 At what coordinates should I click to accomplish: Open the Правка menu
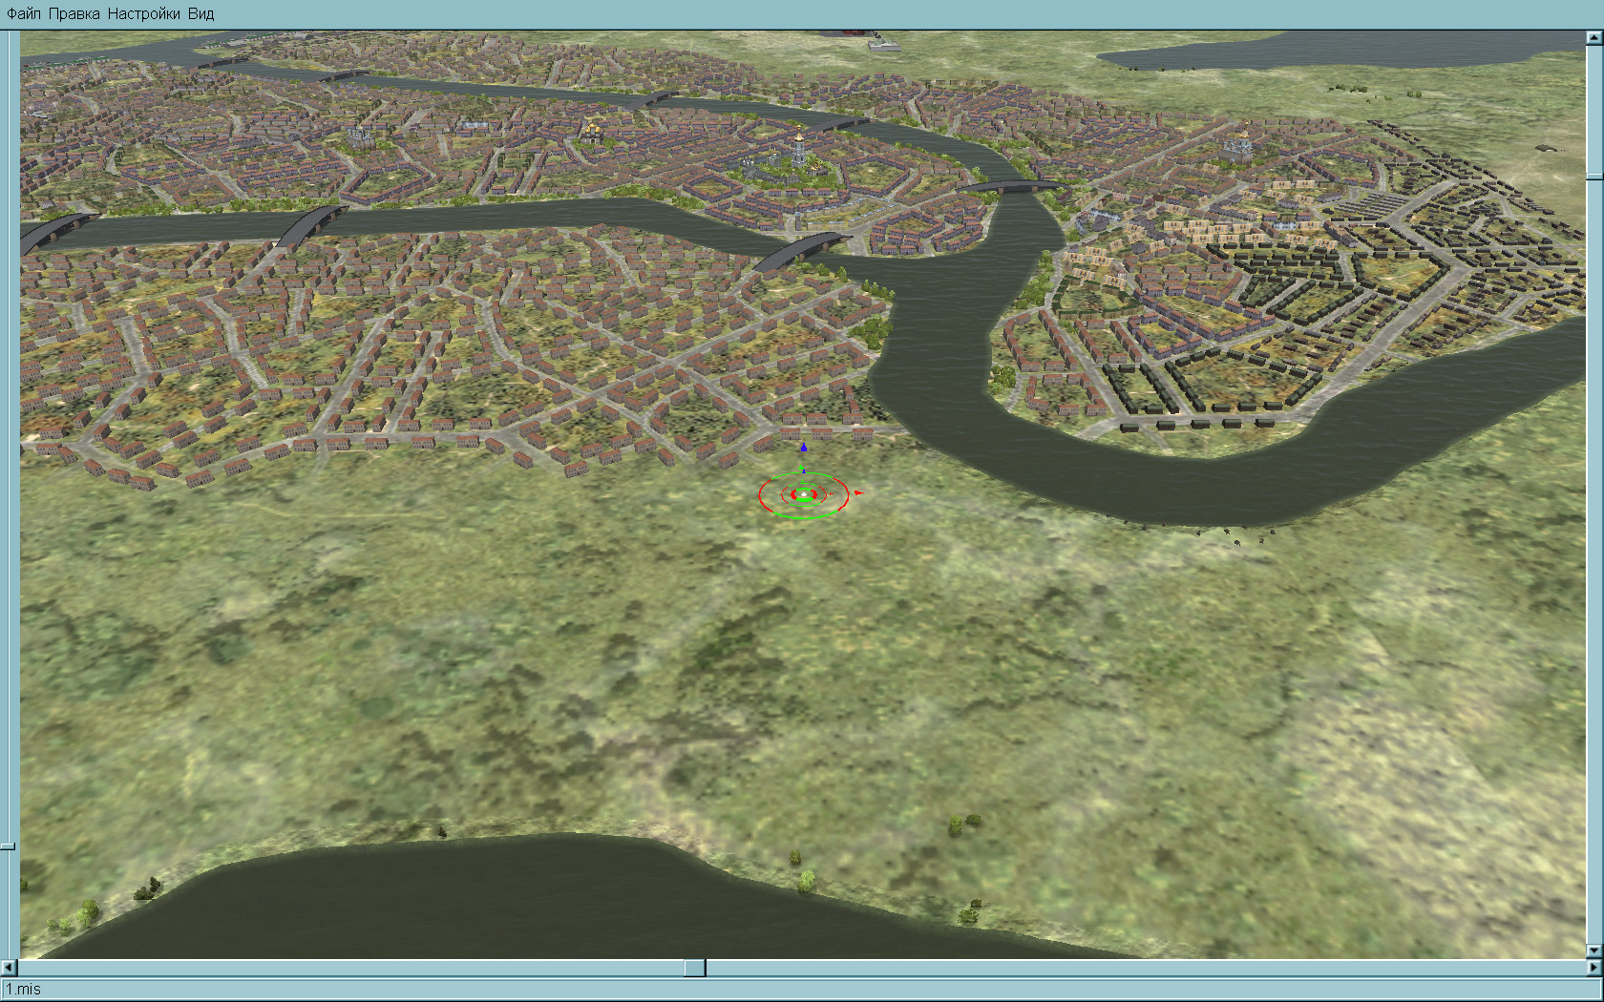(x=74, y=14)
